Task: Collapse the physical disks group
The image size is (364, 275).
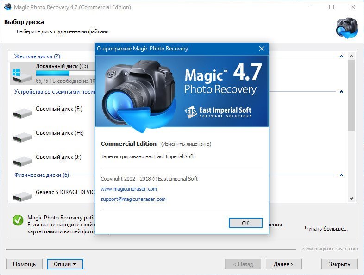Action: (341, 175)
